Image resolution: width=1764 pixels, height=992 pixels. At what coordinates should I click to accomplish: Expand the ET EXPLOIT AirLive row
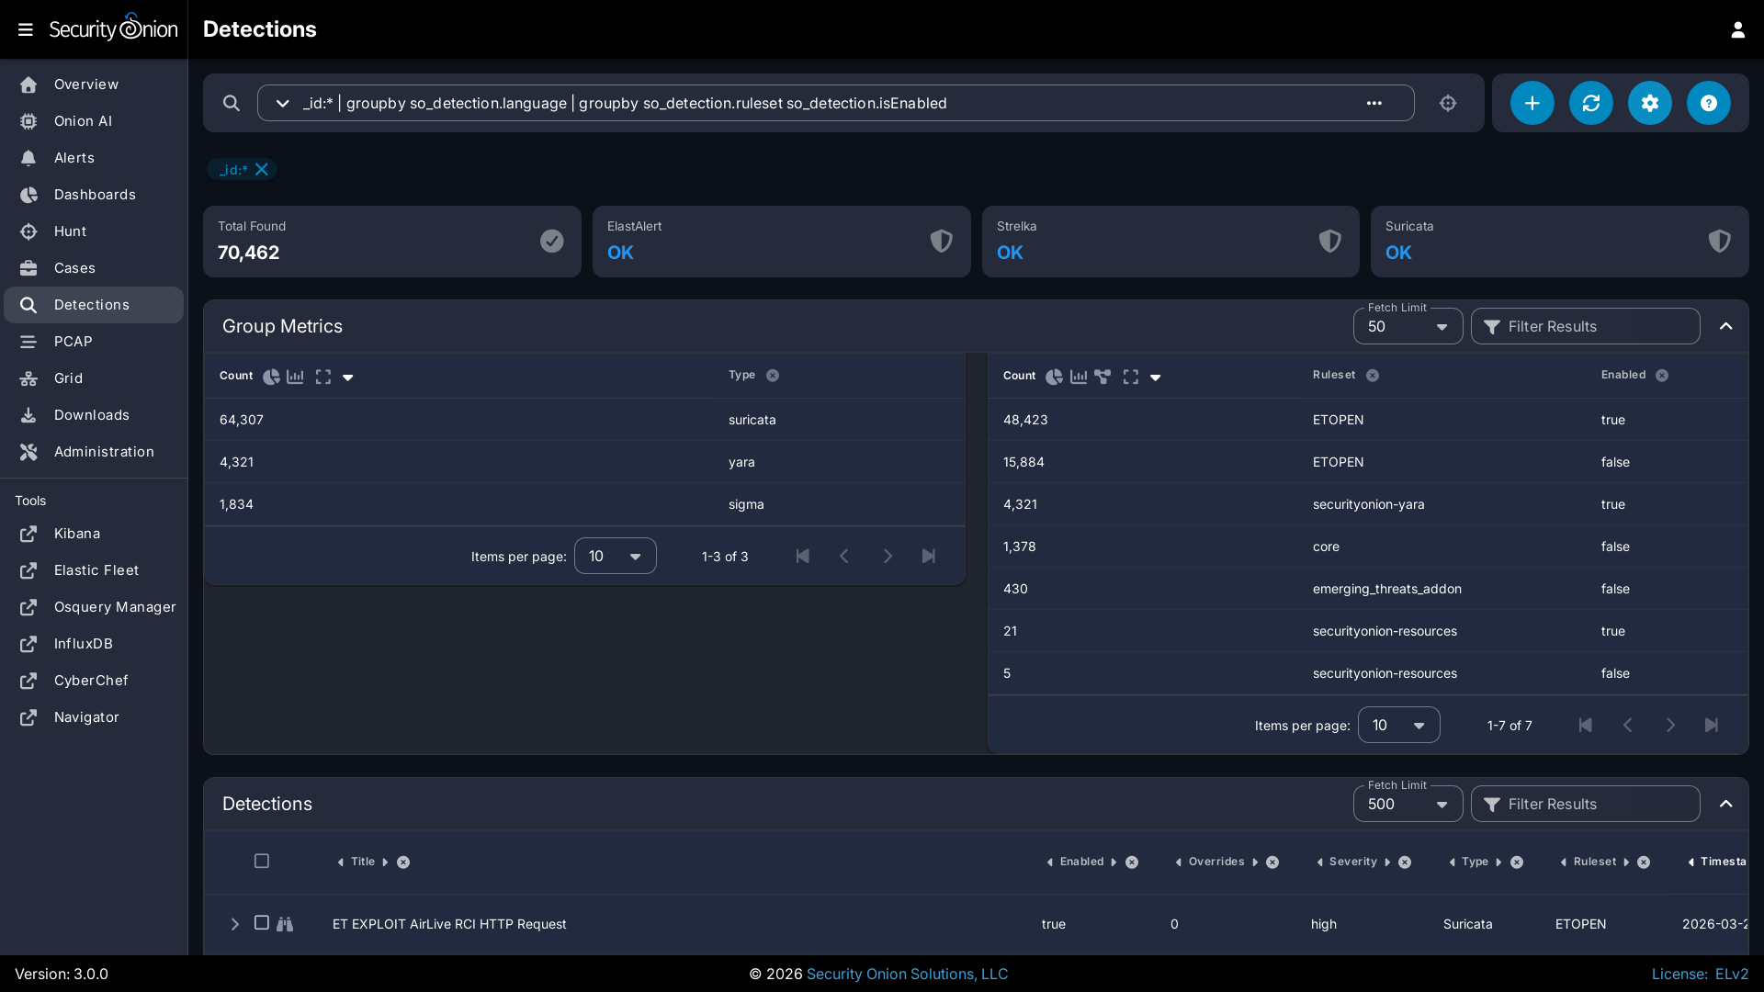(x=234, y=924)
